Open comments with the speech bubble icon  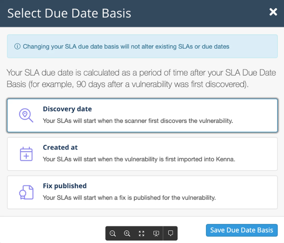170,234
